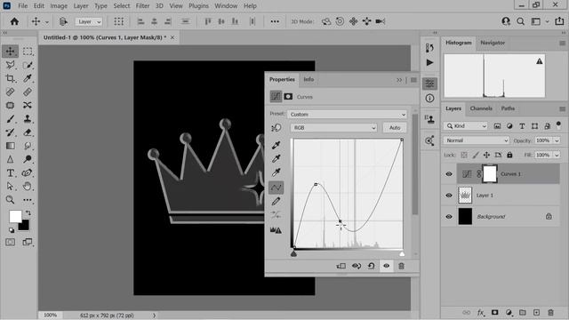Select the Brush tool
The image size is (569, 320).
[x=10, y=118]
